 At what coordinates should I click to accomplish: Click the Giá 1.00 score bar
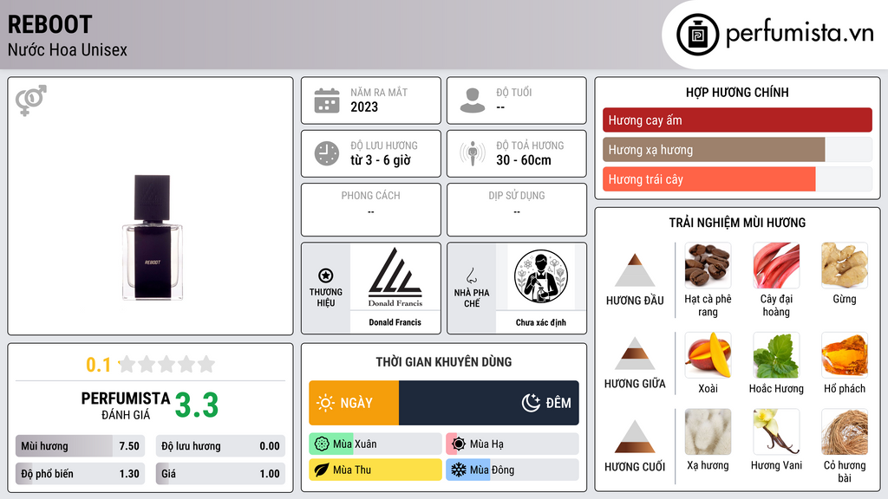click(x=220, y=474)
